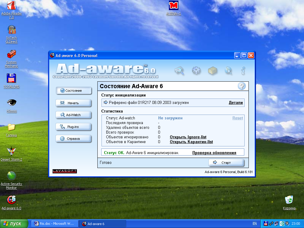The height and width of the screenshot is (228, 304).
Task: Click the Последняя проверка row label
Action: 124,123
